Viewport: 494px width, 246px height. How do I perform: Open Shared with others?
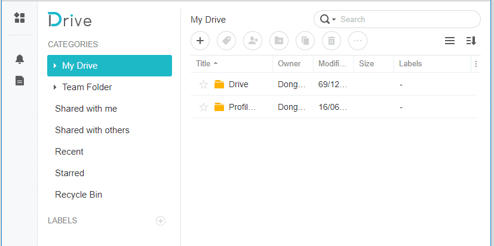(x=93, y=130)
